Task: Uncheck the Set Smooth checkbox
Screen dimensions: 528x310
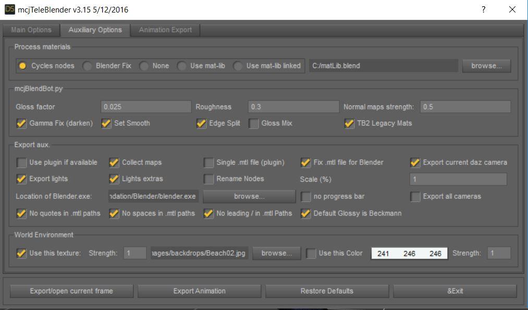Action: [106, 123]
